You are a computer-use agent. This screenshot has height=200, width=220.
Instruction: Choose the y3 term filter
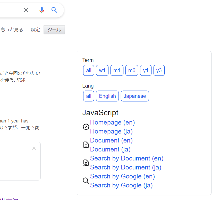(x=159, y=70)
